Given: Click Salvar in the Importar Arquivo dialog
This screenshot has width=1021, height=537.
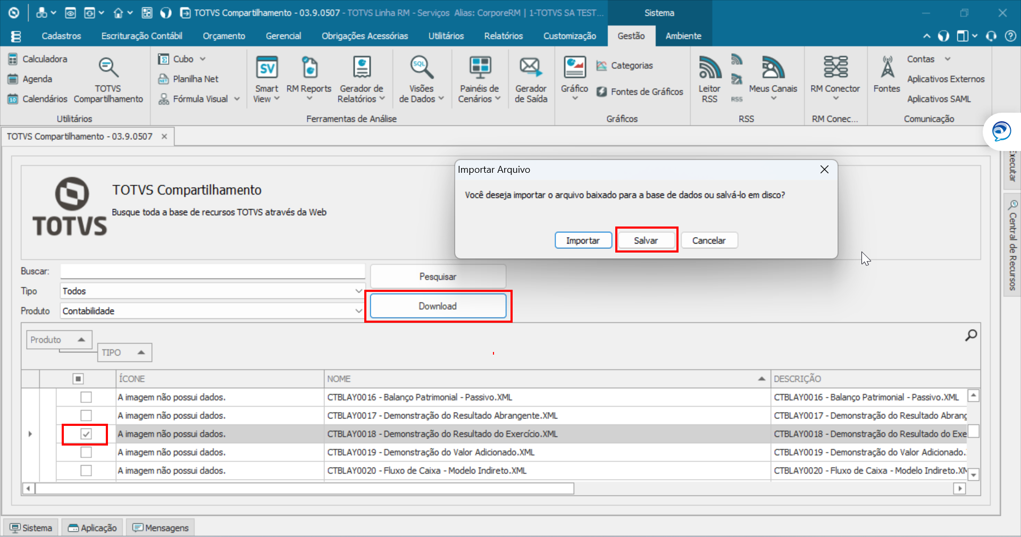Looking at the screenshot, I should pyautogui.click(x=646, y=240).
